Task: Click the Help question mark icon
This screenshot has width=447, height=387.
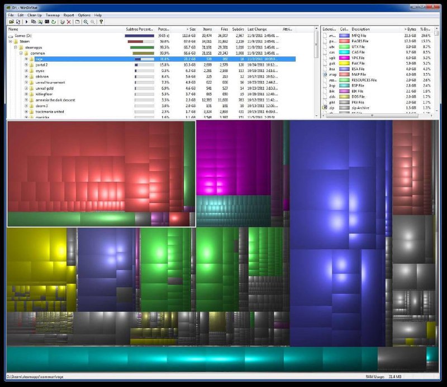Action: pos(101,22)
